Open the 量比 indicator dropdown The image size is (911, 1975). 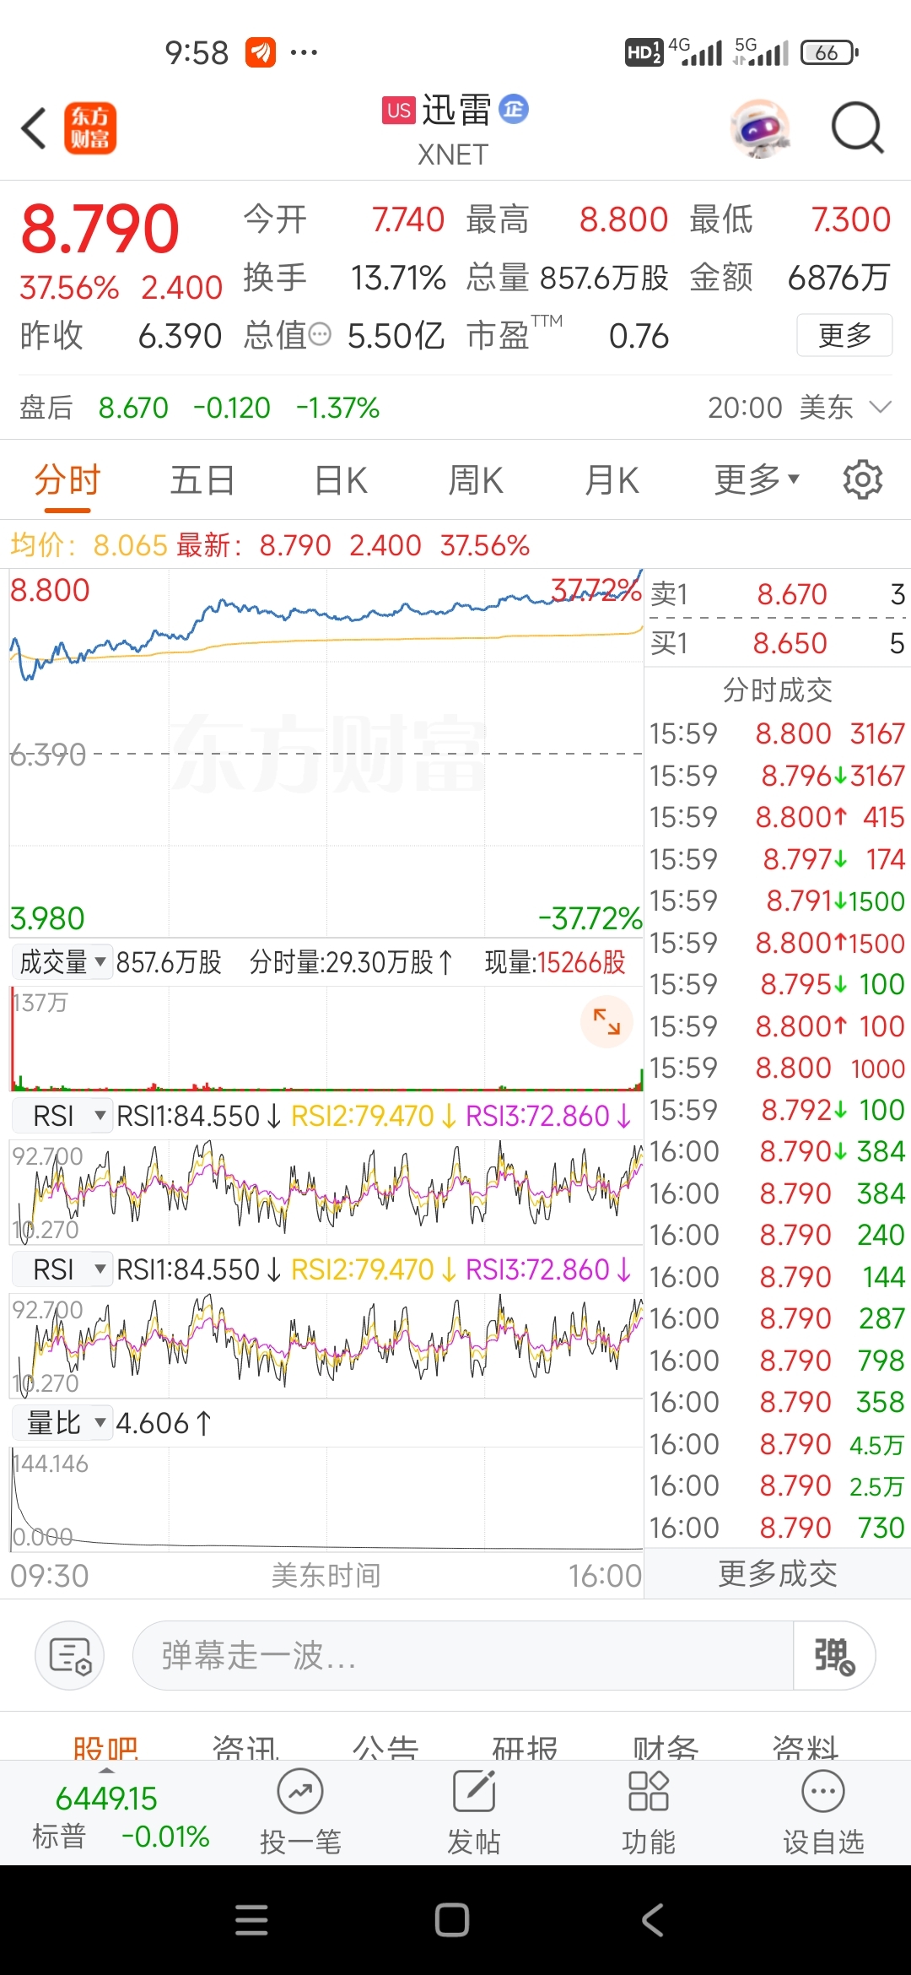[x=62, y=1423]
